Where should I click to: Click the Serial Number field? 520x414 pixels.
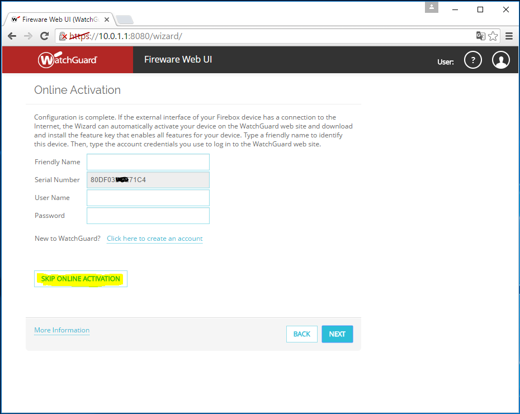pos(148,180)
